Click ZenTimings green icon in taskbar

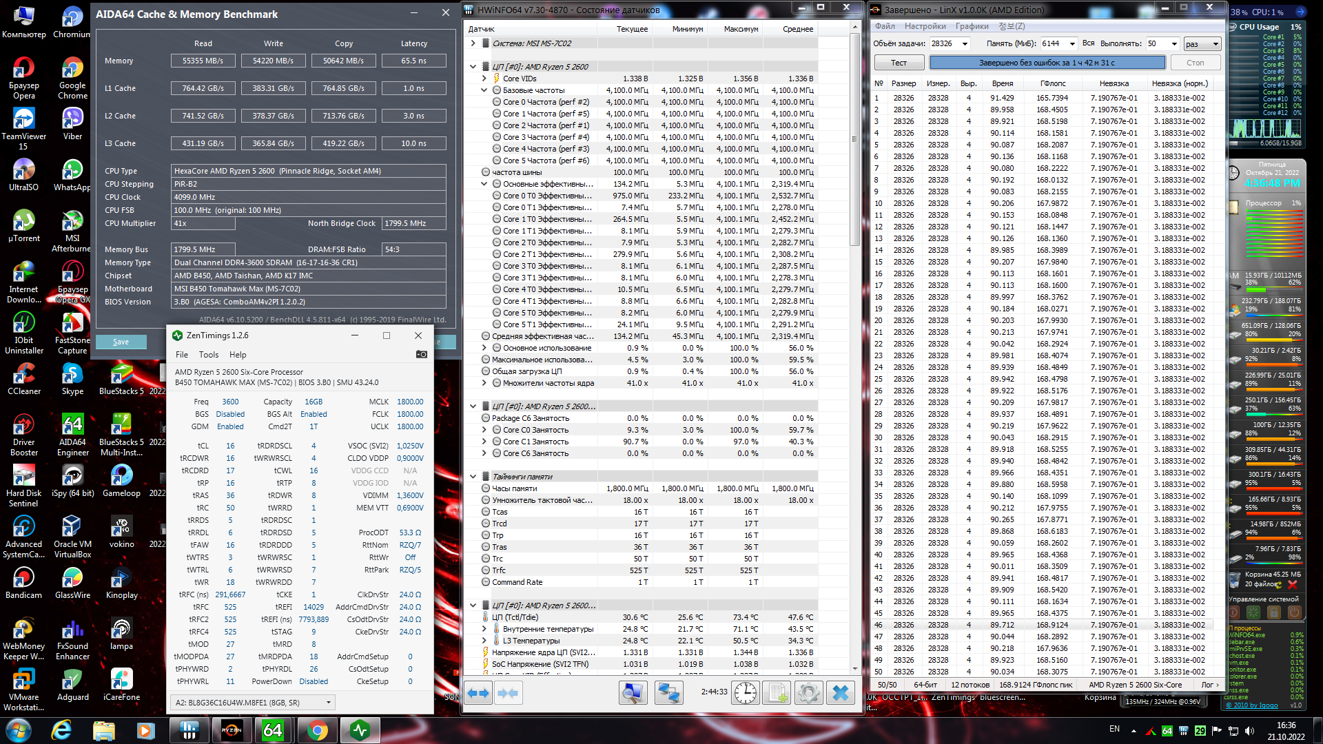tap(360, 730)
